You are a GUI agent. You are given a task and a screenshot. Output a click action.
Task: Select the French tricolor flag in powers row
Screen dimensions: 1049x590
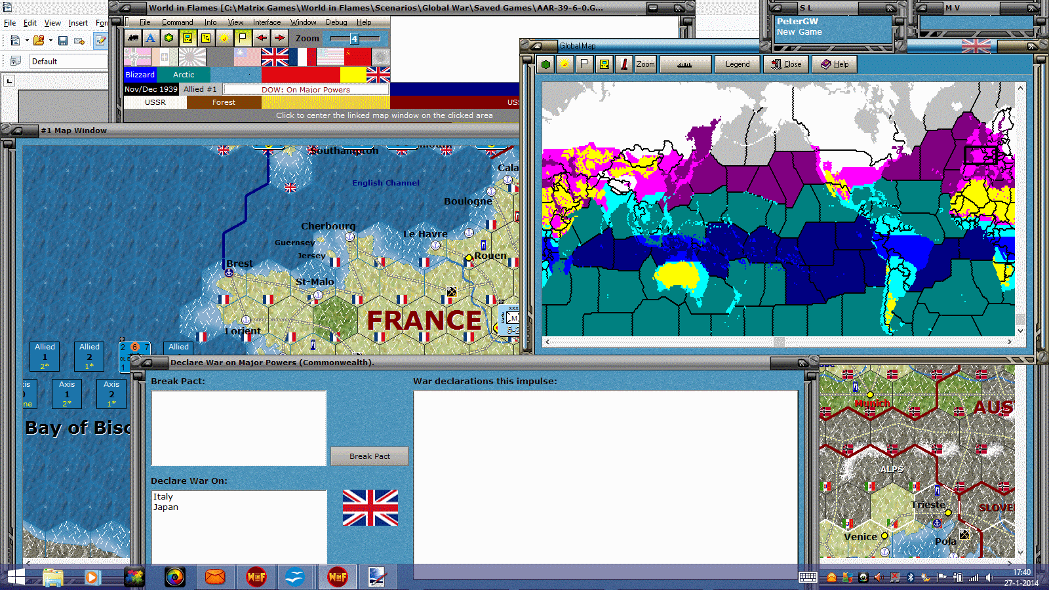[302, 57]
